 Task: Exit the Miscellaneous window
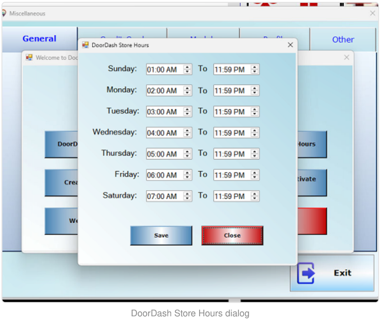pyautogui.click(x=332, y=273)
